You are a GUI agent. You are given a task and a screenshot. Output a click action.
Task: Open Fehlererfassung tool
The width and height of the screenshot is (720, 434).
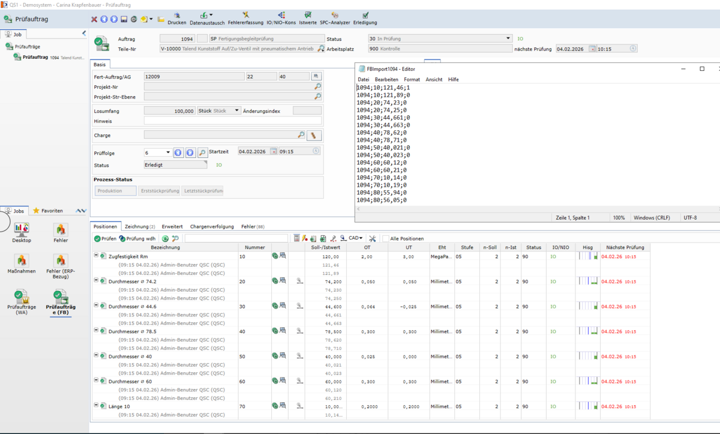pyautogui.click(x=245, y=19)
